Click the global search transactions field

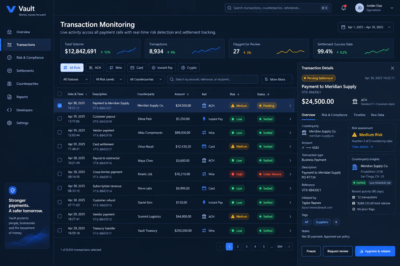278,8
